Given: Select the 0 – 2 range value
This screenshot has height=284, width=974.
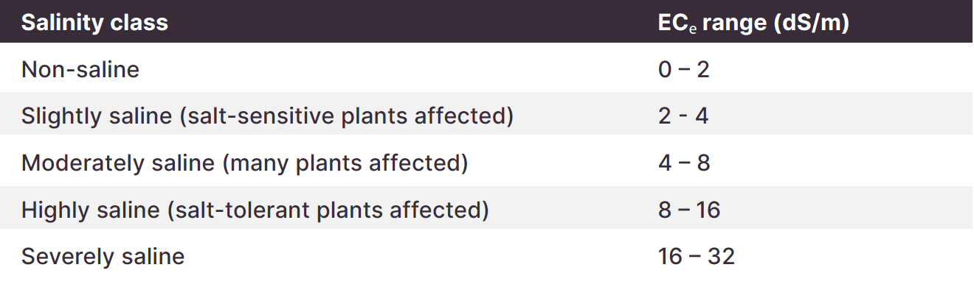Looking at the screenshot, I should (x=683, y=69).
